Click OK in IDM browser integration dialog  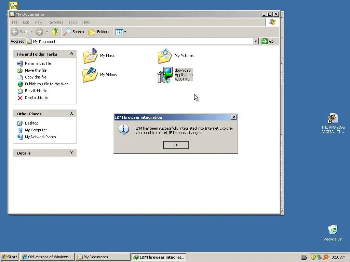point(176,145)
